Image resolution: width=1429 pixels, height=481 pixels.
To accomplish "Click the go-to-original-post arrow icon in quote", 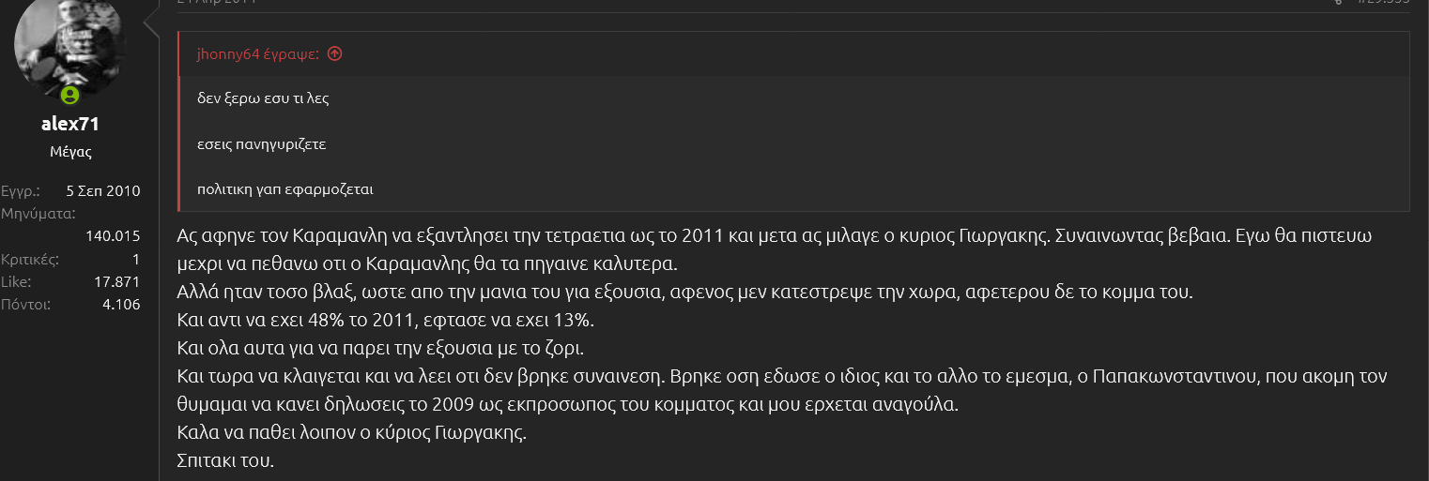I will pos(335,54).
